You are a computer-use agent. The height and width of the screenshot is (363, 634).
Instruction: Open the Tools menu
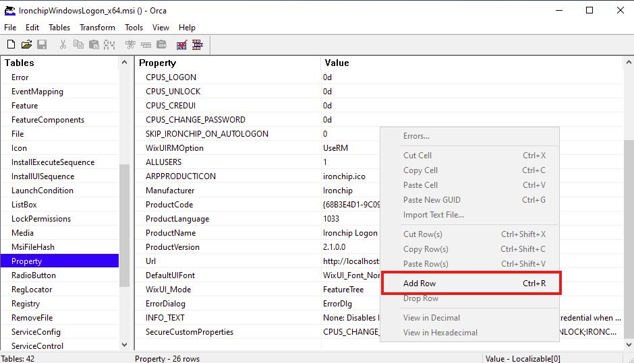click(x=134, y=28)
